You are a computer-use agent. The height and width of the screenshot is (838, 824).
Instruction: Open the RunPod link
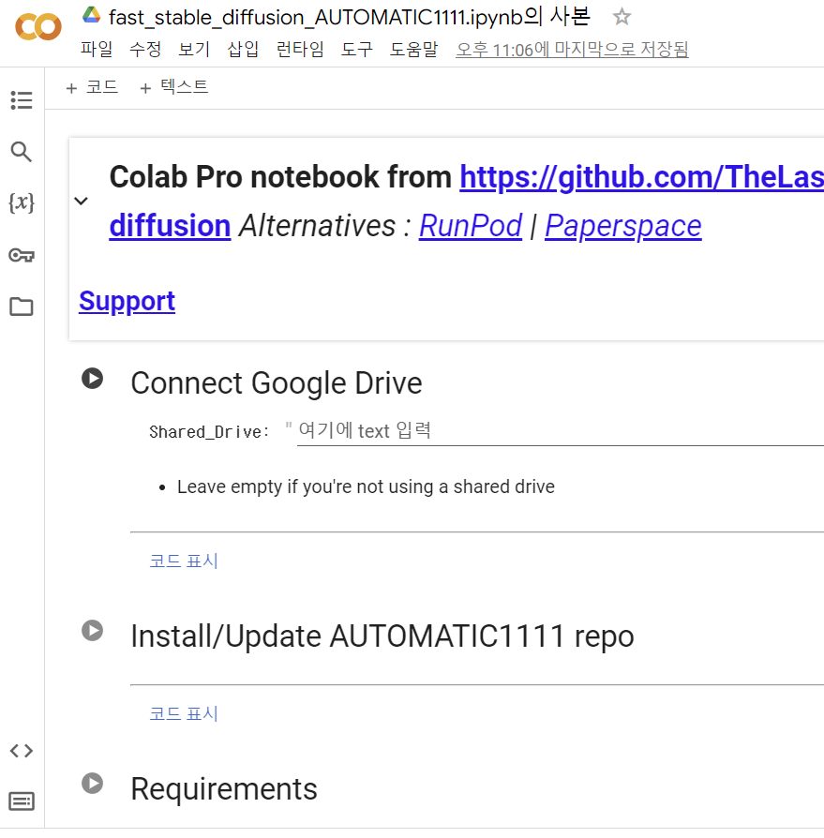click(471, 226)
